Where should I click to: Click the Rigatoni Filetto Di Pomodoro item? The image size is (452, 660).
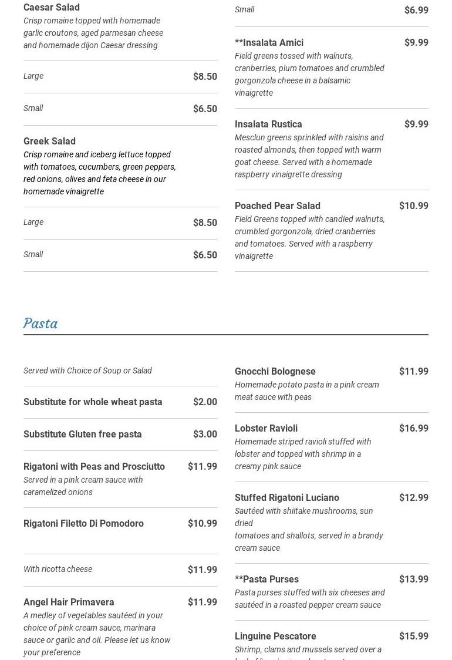click(x=83, y=524)
